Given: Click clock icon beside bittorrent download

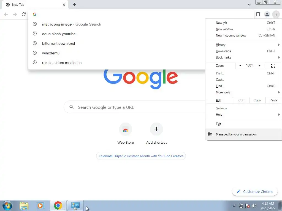Looking at the screenshot, I should [34, 43].
